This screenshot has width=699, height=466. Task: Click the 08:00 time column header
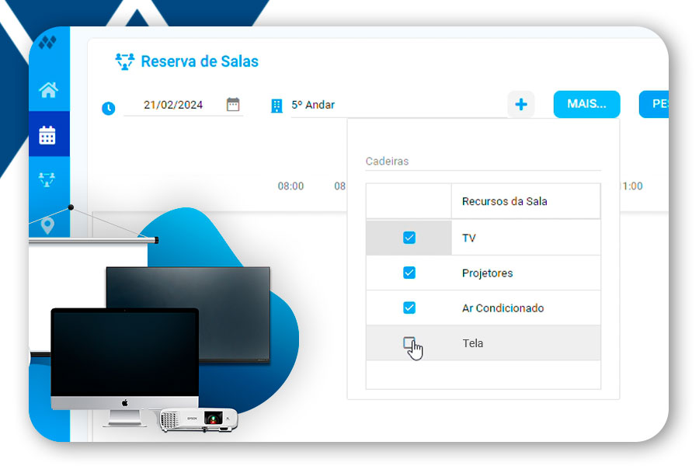tap(290, 186)
